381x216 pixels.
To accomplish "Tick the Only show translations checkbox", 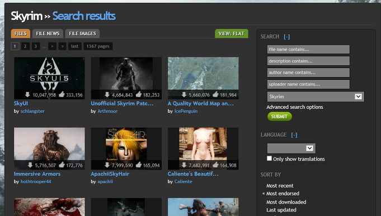I will point(269,159).
